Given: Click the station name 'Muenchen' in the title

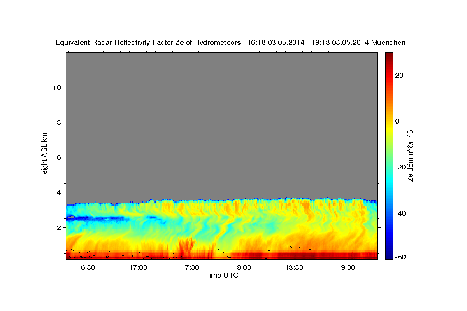Looking at the screenshot, I should point(388,43).
